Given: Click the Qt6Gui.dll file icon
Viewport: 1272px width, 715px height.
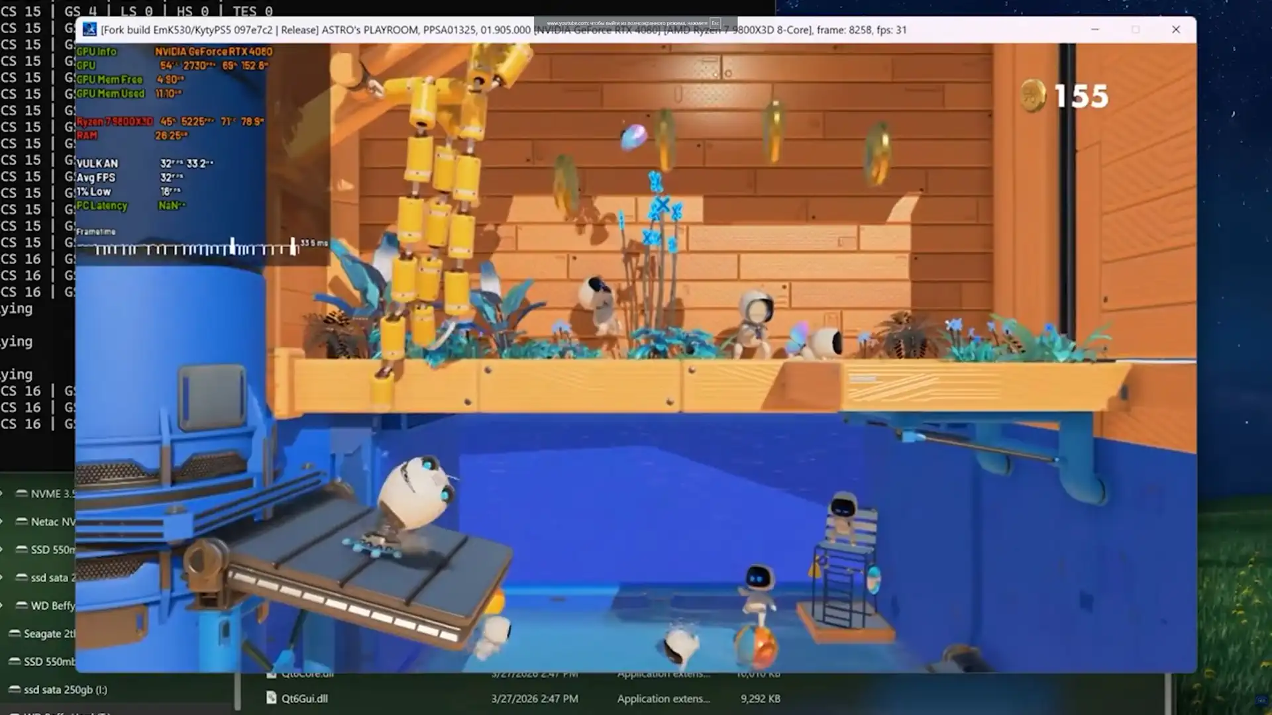Looking at the screenshot, I should pyautogui.click(x=271, y=698).
